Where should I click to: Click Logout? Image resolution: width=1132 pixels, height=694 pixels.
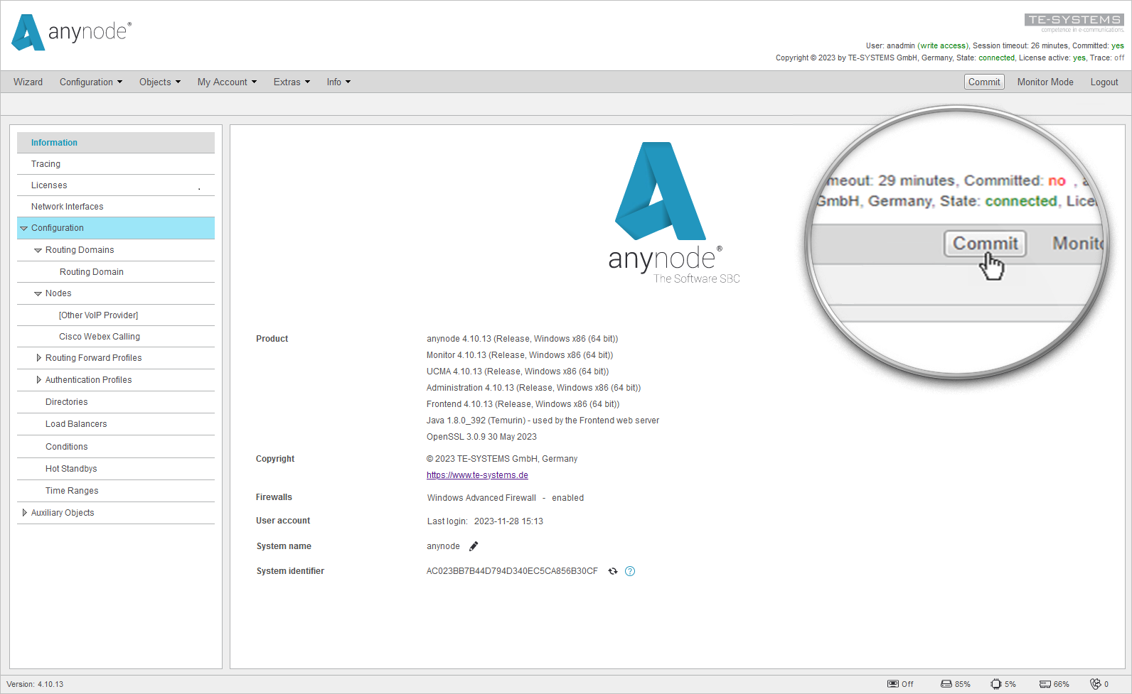(1104, 82)
